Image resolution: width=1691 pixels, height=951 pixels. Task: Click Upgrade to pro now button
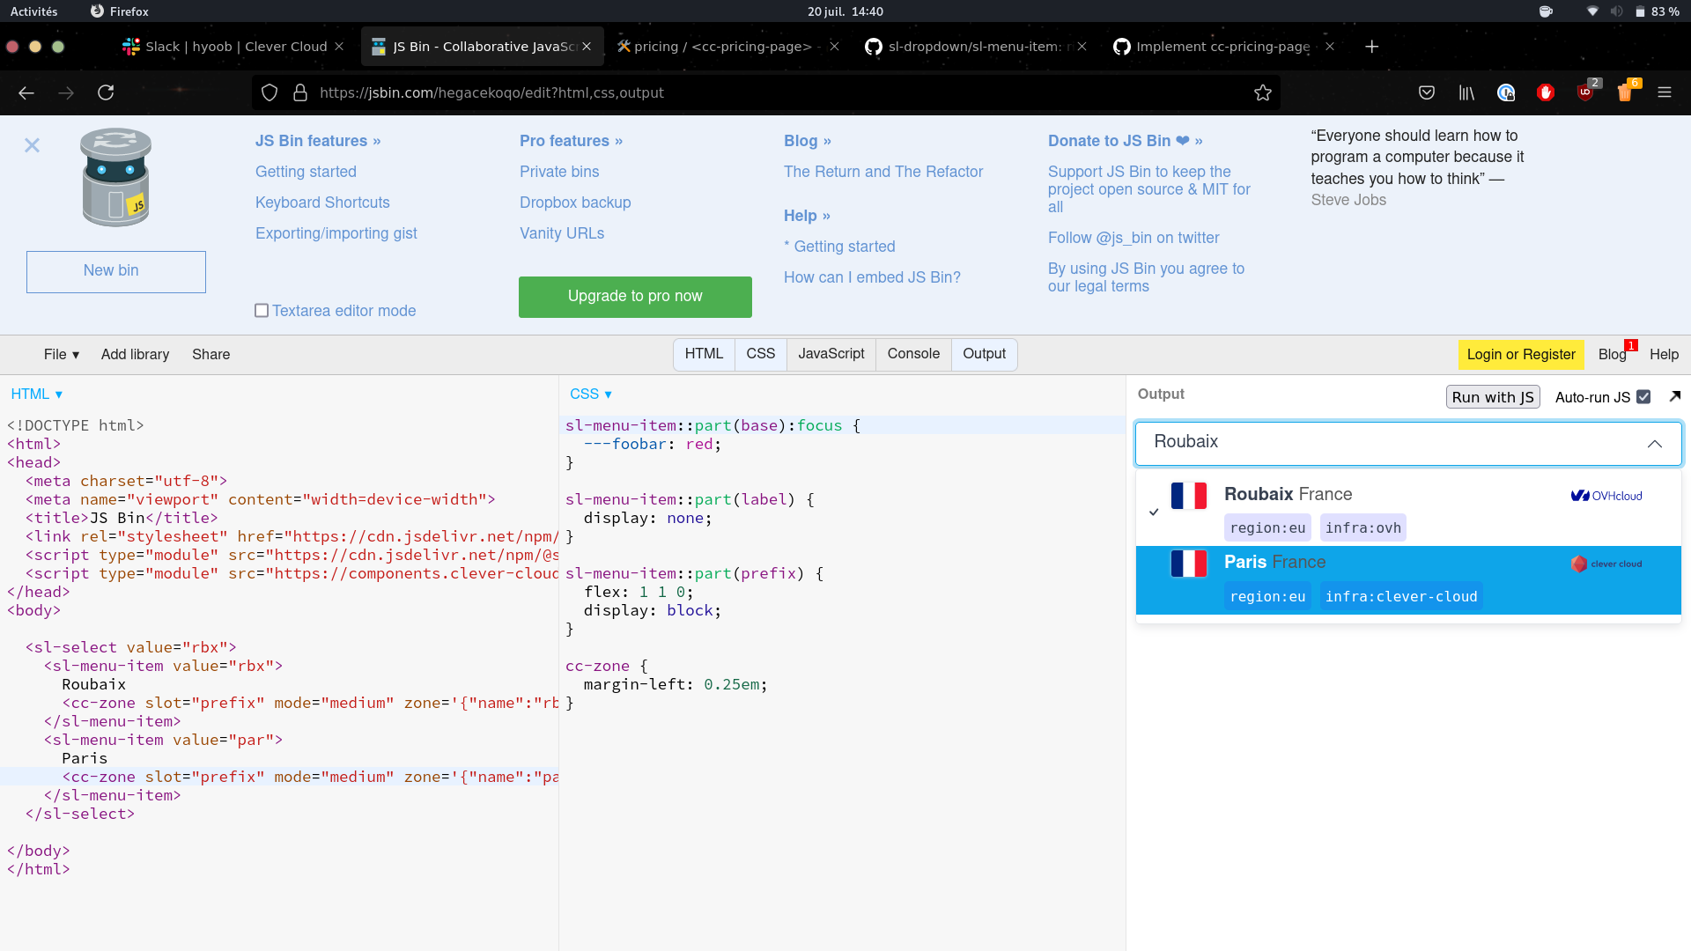(635, 297)
